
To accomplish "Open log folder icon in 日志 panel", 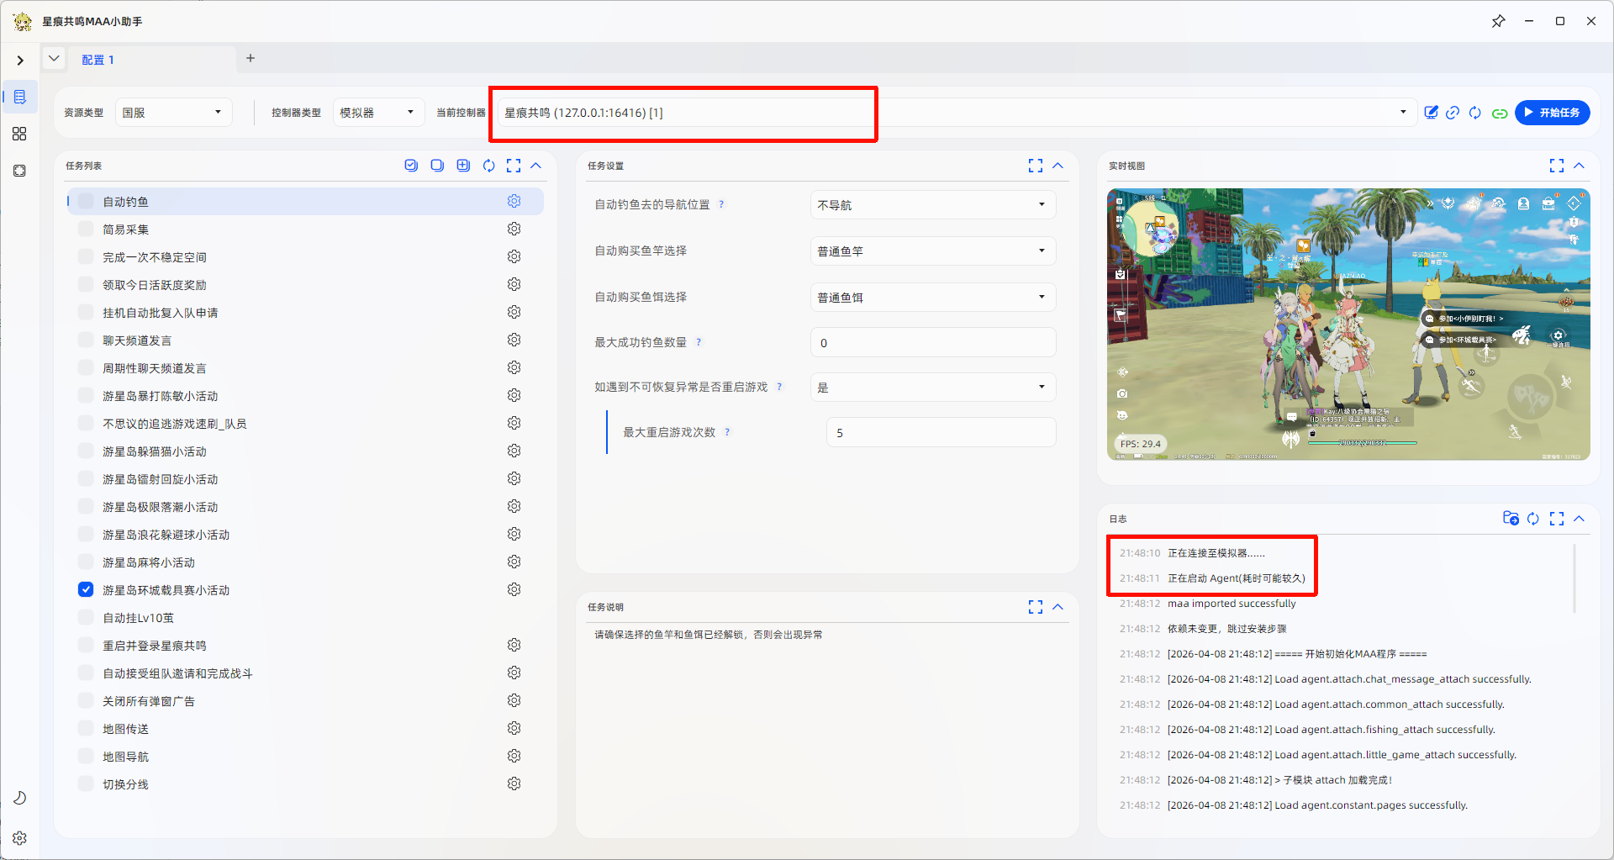I will click(1511, 519).
